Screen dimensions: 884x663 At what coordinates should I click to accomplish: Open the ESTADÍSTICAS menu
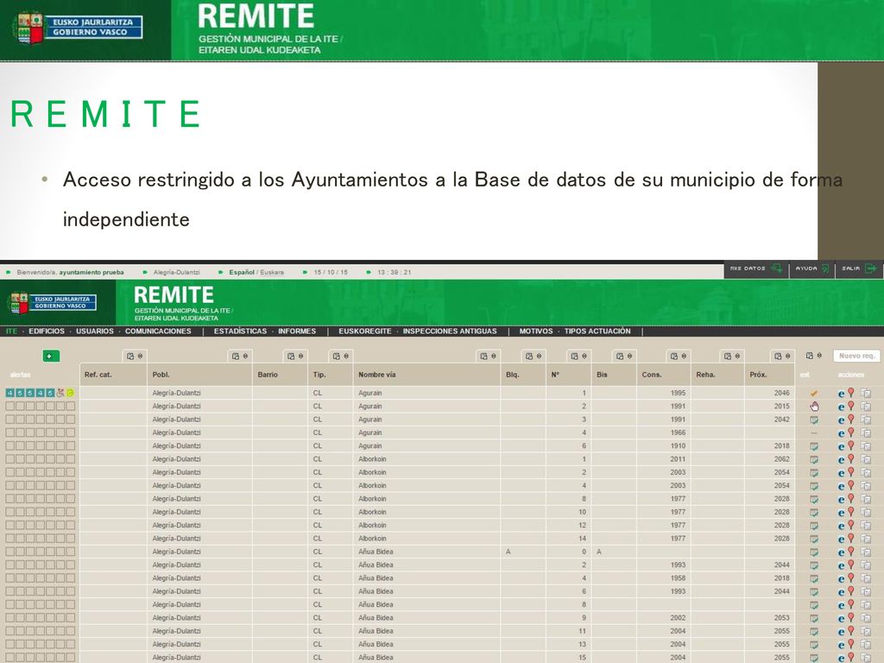[x=240, y=331]
